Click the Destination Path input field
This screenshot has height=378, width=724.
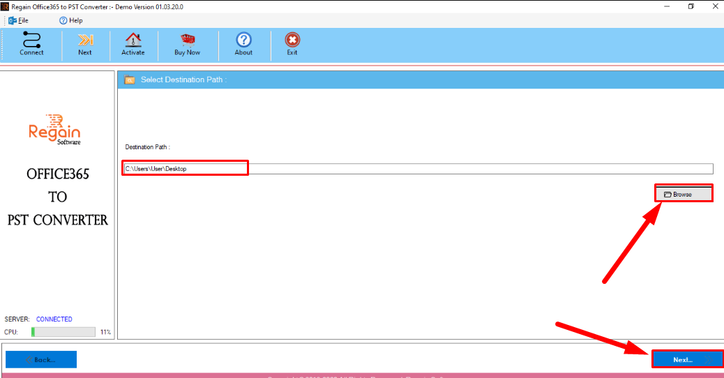pos(418,169)
